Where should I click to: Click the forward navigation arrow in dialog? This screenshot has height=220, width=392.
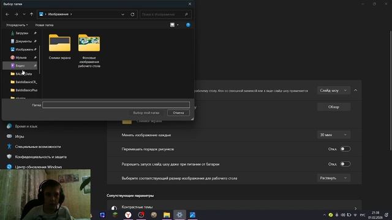point(17,14)
